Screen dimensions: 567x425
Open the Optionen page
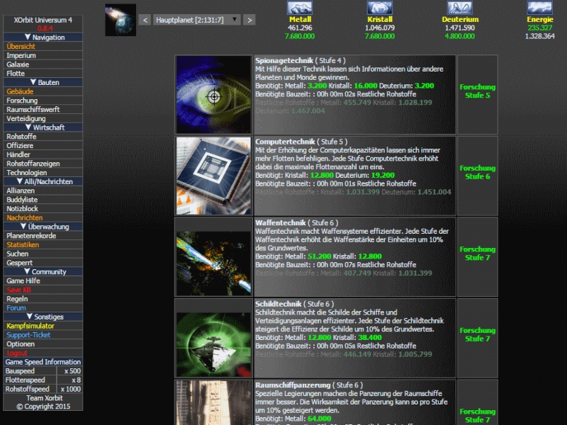[21, 344]
